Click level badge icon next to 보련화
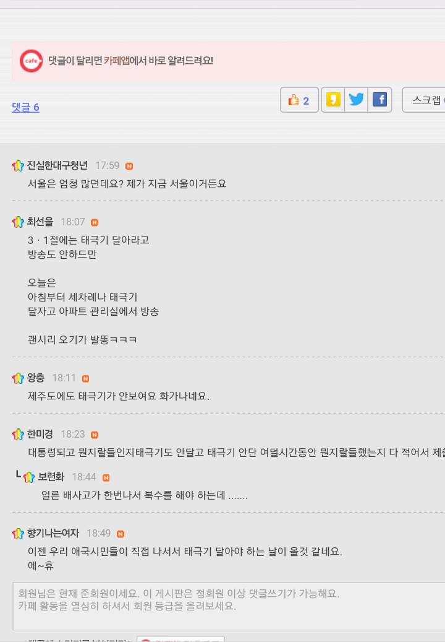This screenshot has width=445, height=642. tap(29, 477)
